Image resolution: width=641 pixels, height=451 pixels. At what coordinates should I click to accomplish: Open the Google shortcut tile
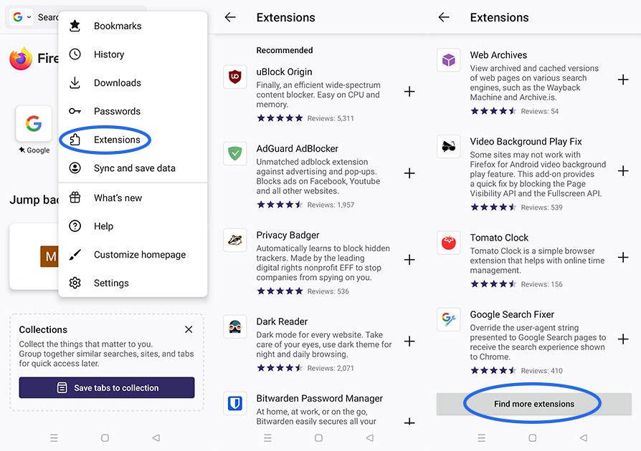point(34,124)
